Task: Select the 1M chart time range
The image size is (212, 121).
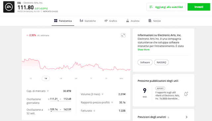Action: 61,78
